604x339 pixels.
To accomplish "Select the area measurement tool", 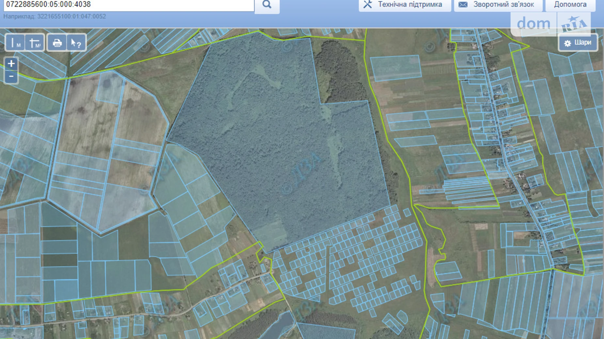I will [35, 43].
